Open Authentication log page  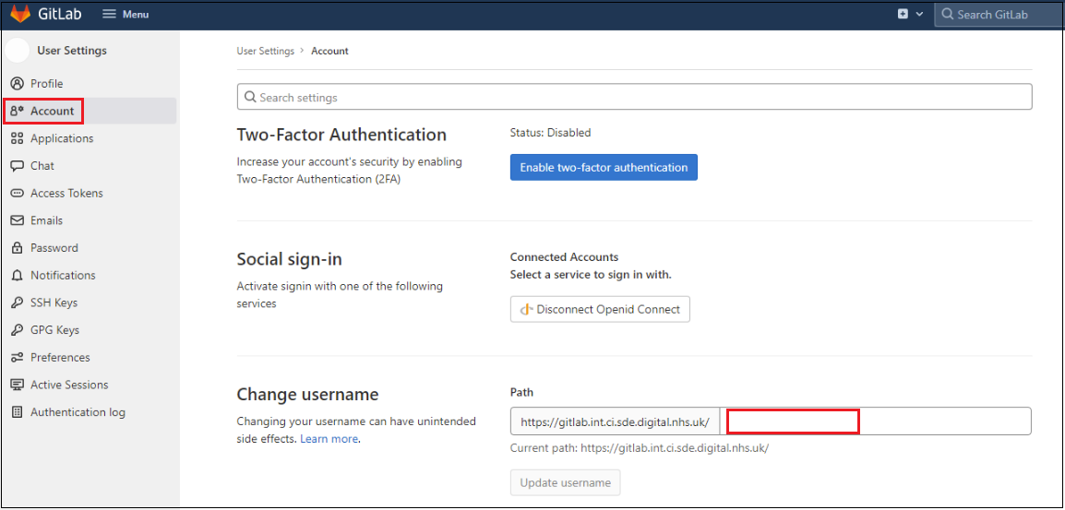click(x=78, y=412)
